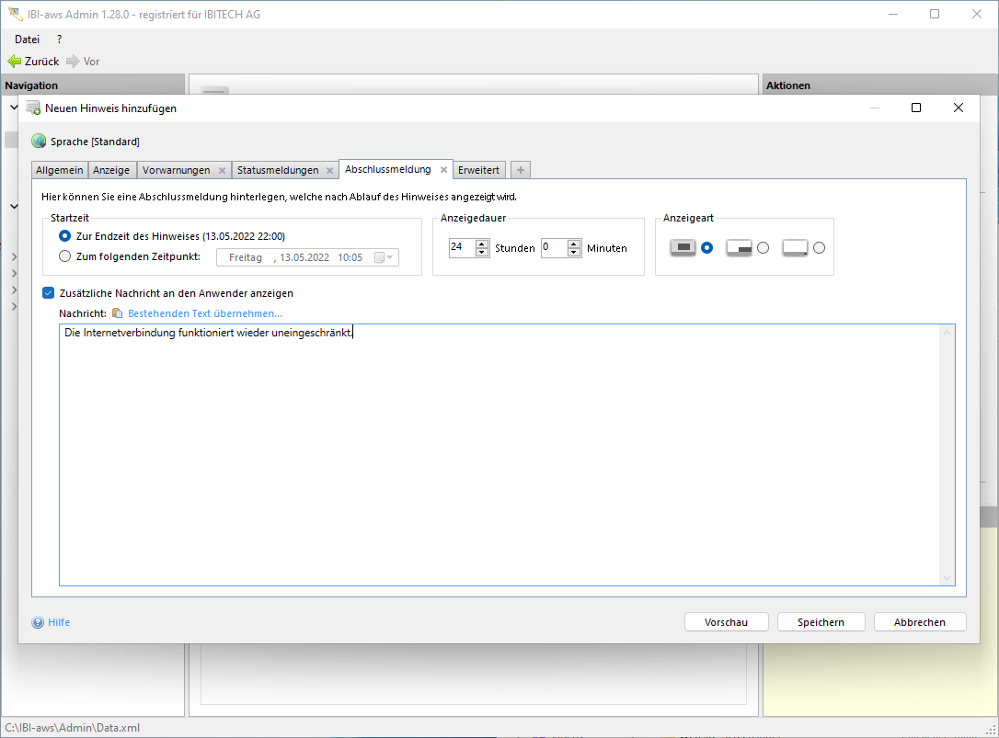The image size is (999, 738).
Task: Click 'Bestehenden Text übernehmen...' link
Action: [x=204, y=313]
